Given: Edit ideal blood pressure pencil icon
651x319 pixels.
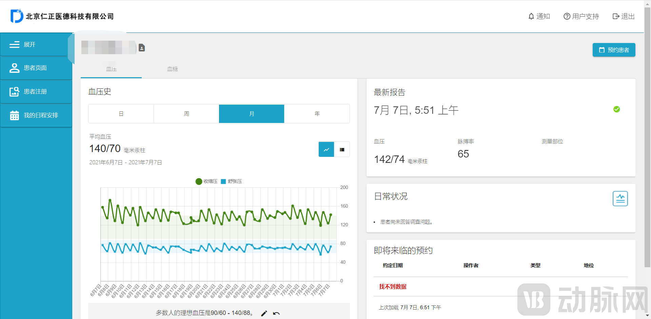Looking at the screenshot, I should [x=264, y=313].
